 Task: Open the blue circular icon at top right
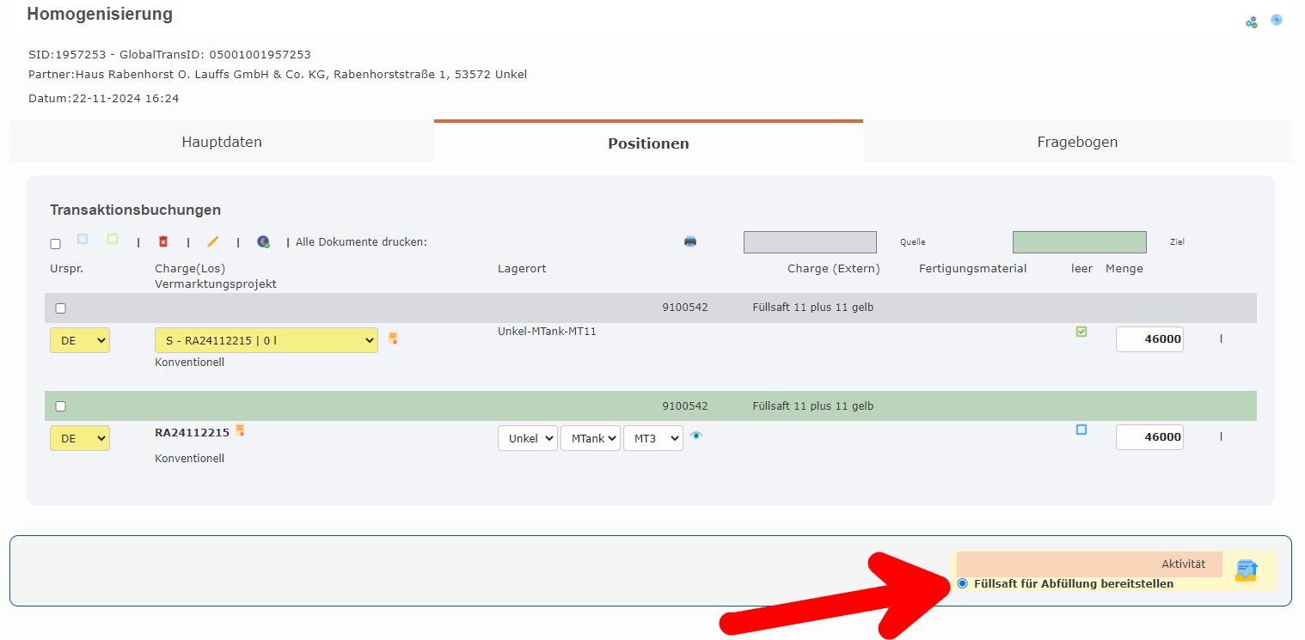[1277, 18]
